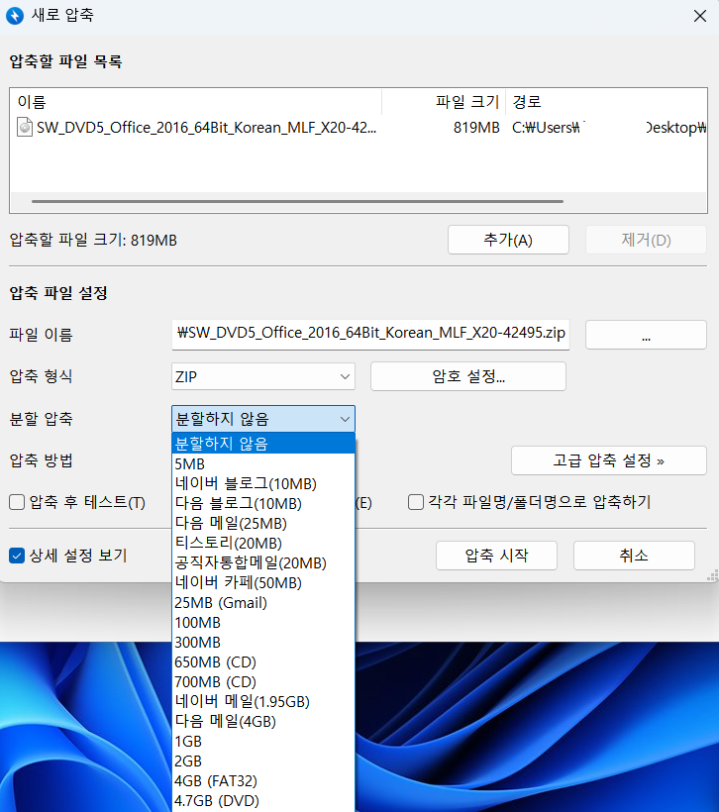Click the file list horizontal scrollbar
This screenshot has width=719, height=812.
coord(297,201)
